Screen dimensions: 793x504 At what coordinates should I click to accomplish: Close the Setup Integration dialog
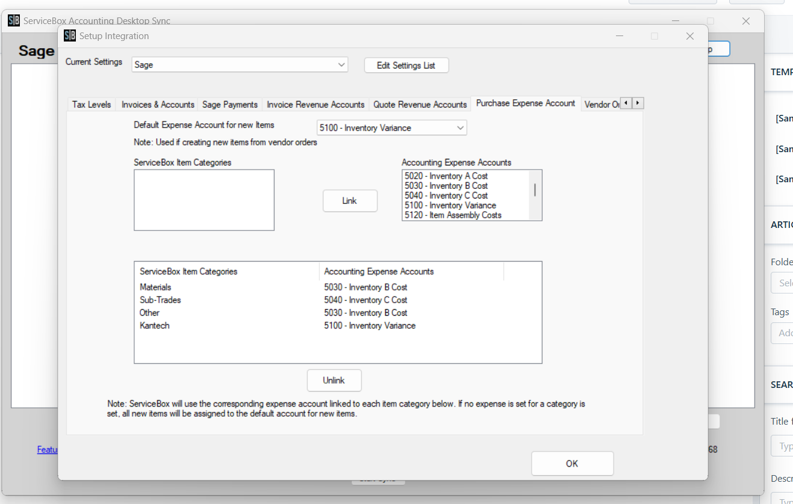point(690,36)
